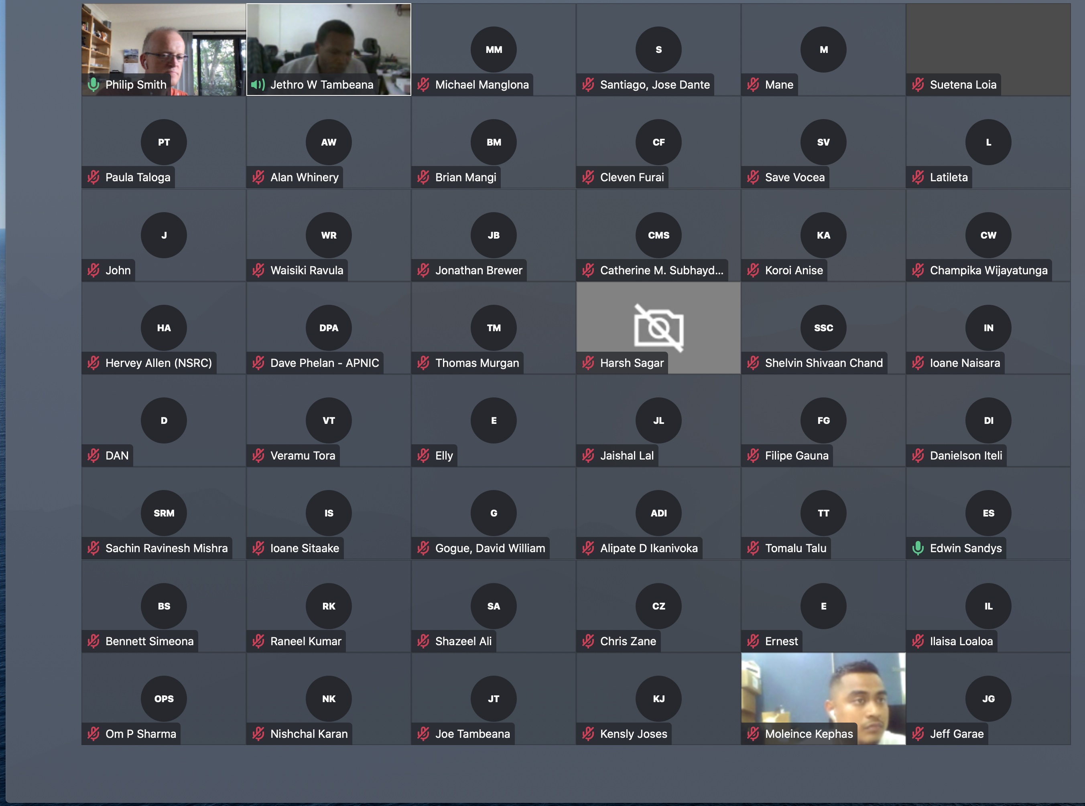Click the muted mic icon for Om P Sharma
1085x806 pixels.
click(x=93, y=733)
